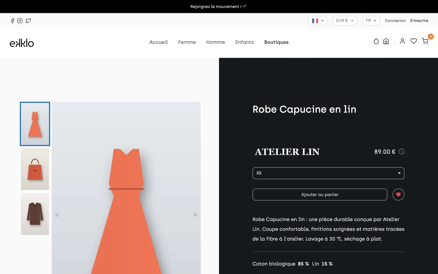Click the main orange dress image

pyautogui.click(x=126, y=188)
